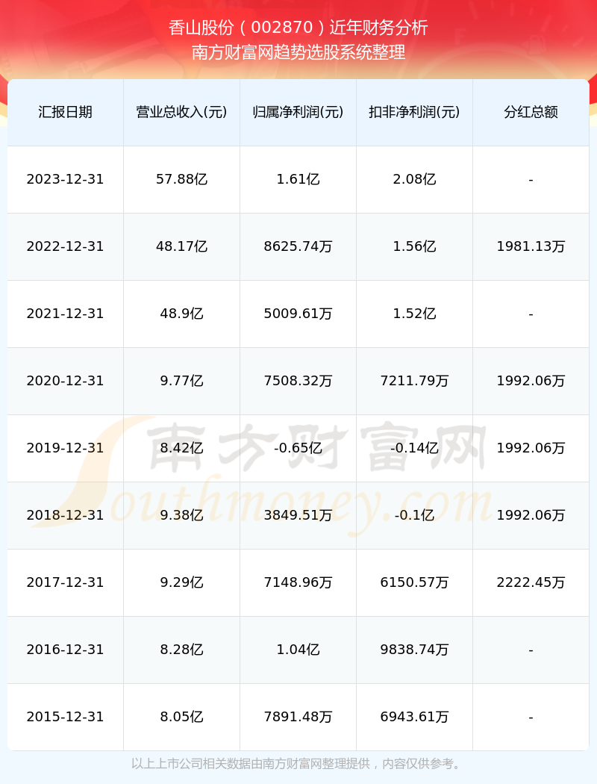Screen dimensions: 597x784
Task: Select the value 8625.74万
Action: click(x=298, y=246)
